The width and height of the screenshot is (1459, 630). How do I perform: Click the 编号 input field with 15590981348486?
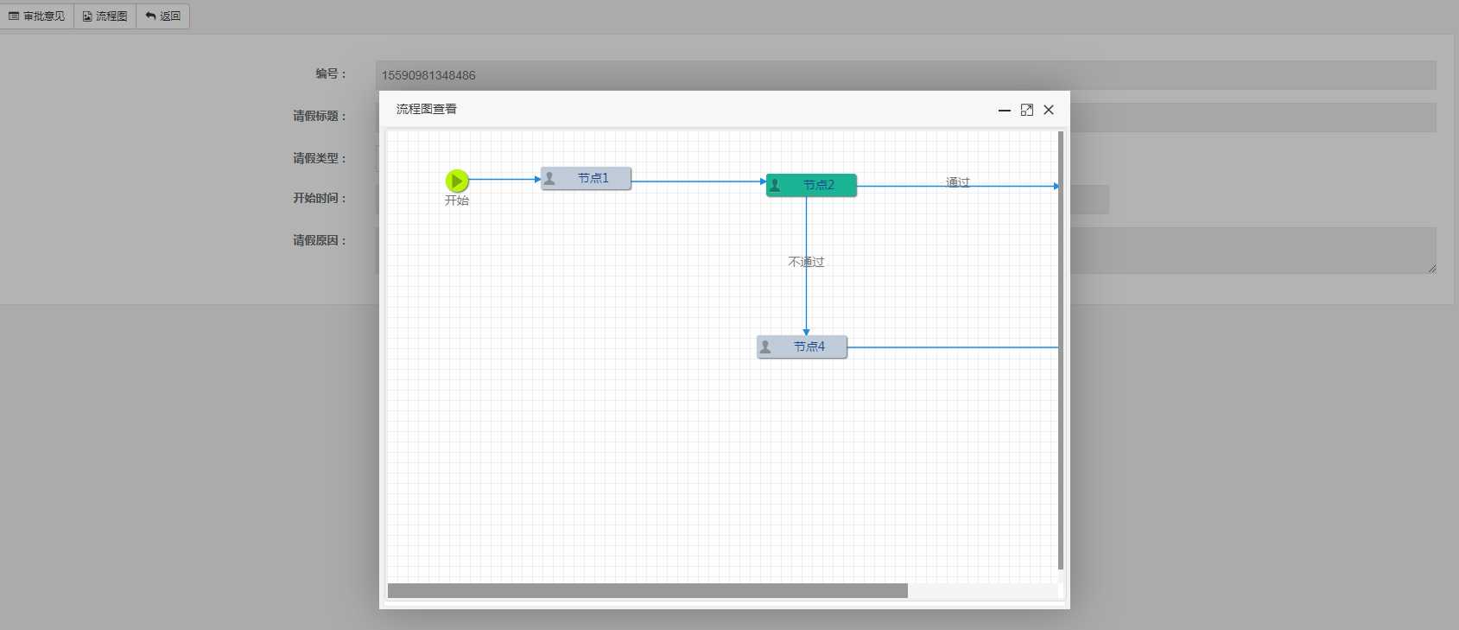coord(905,75)
